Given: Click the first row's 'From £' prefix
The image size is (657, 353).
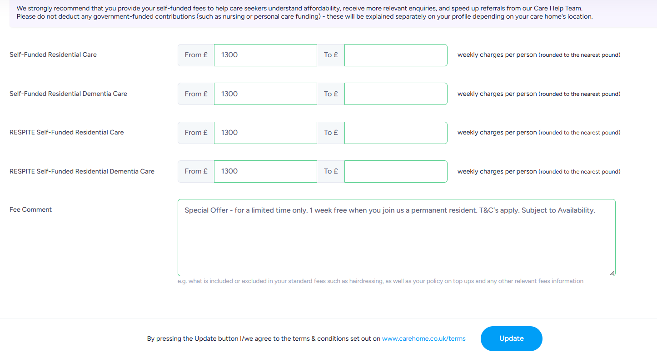Looking at the screenshot, I should click(196, 55).
